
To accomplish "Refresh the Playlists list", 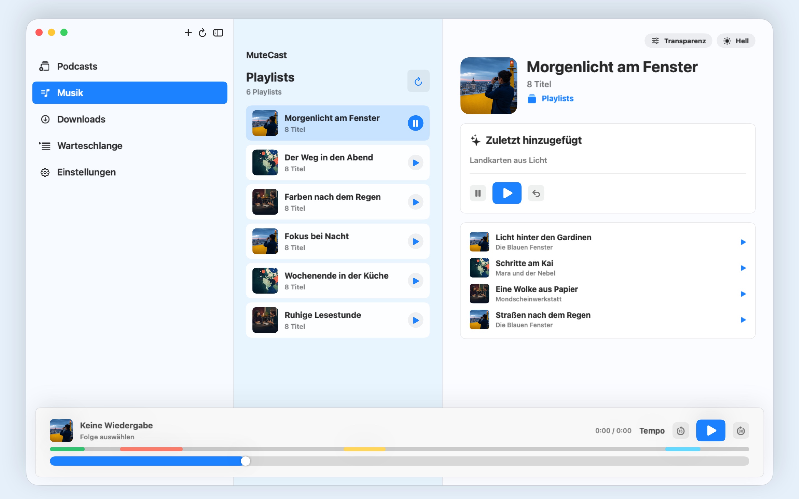I will [418, 81].
